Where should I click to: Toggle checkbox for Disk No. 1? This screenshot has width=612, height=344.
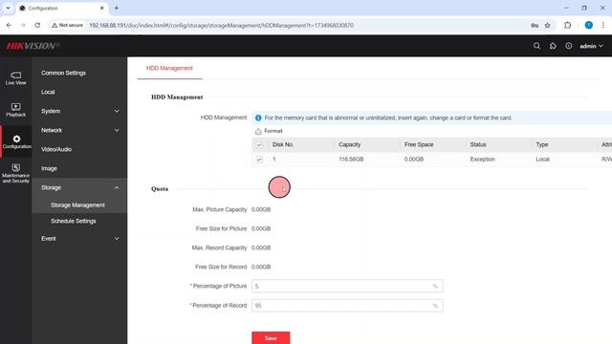[259, 160]
